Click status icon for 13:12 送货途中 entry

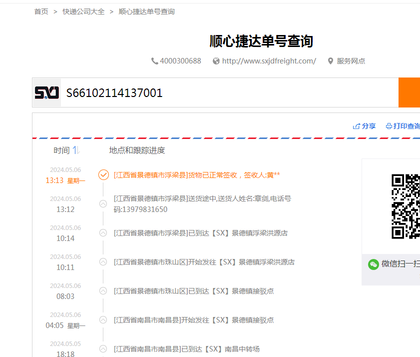[x=103, y=204]
